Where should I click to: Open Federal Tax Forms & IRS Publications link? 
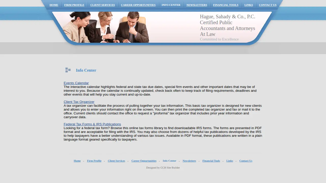[92, 124]
